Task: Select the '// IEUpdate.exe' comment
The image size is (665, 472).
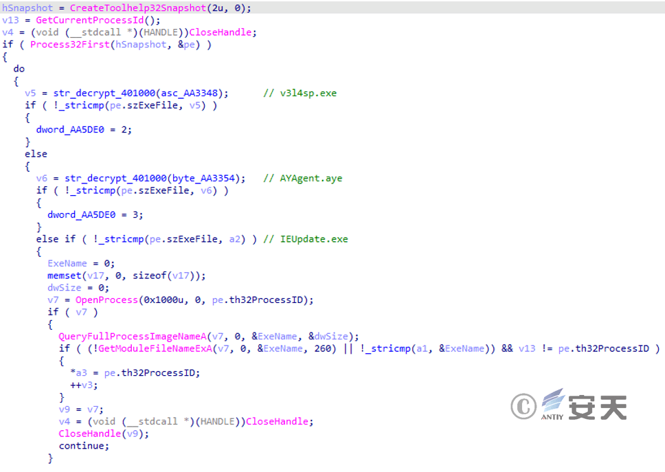Action: pos(305,239)
